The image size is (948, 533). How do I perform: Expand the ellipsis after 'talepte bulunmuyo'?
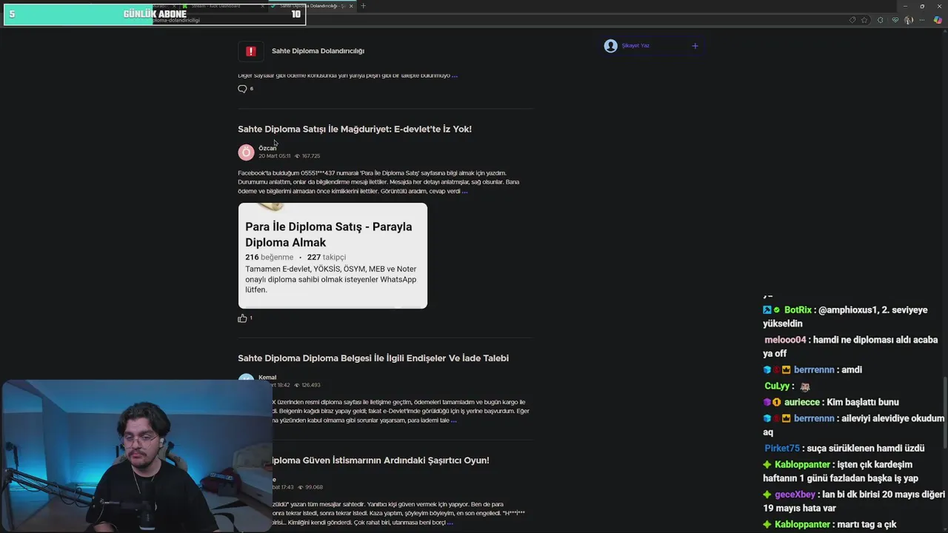click(454, 76)
